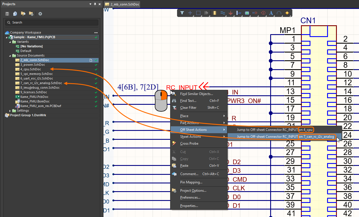Expand the Settings folder in tree
Screen dimensions: 359x217
tap(10, 111)
